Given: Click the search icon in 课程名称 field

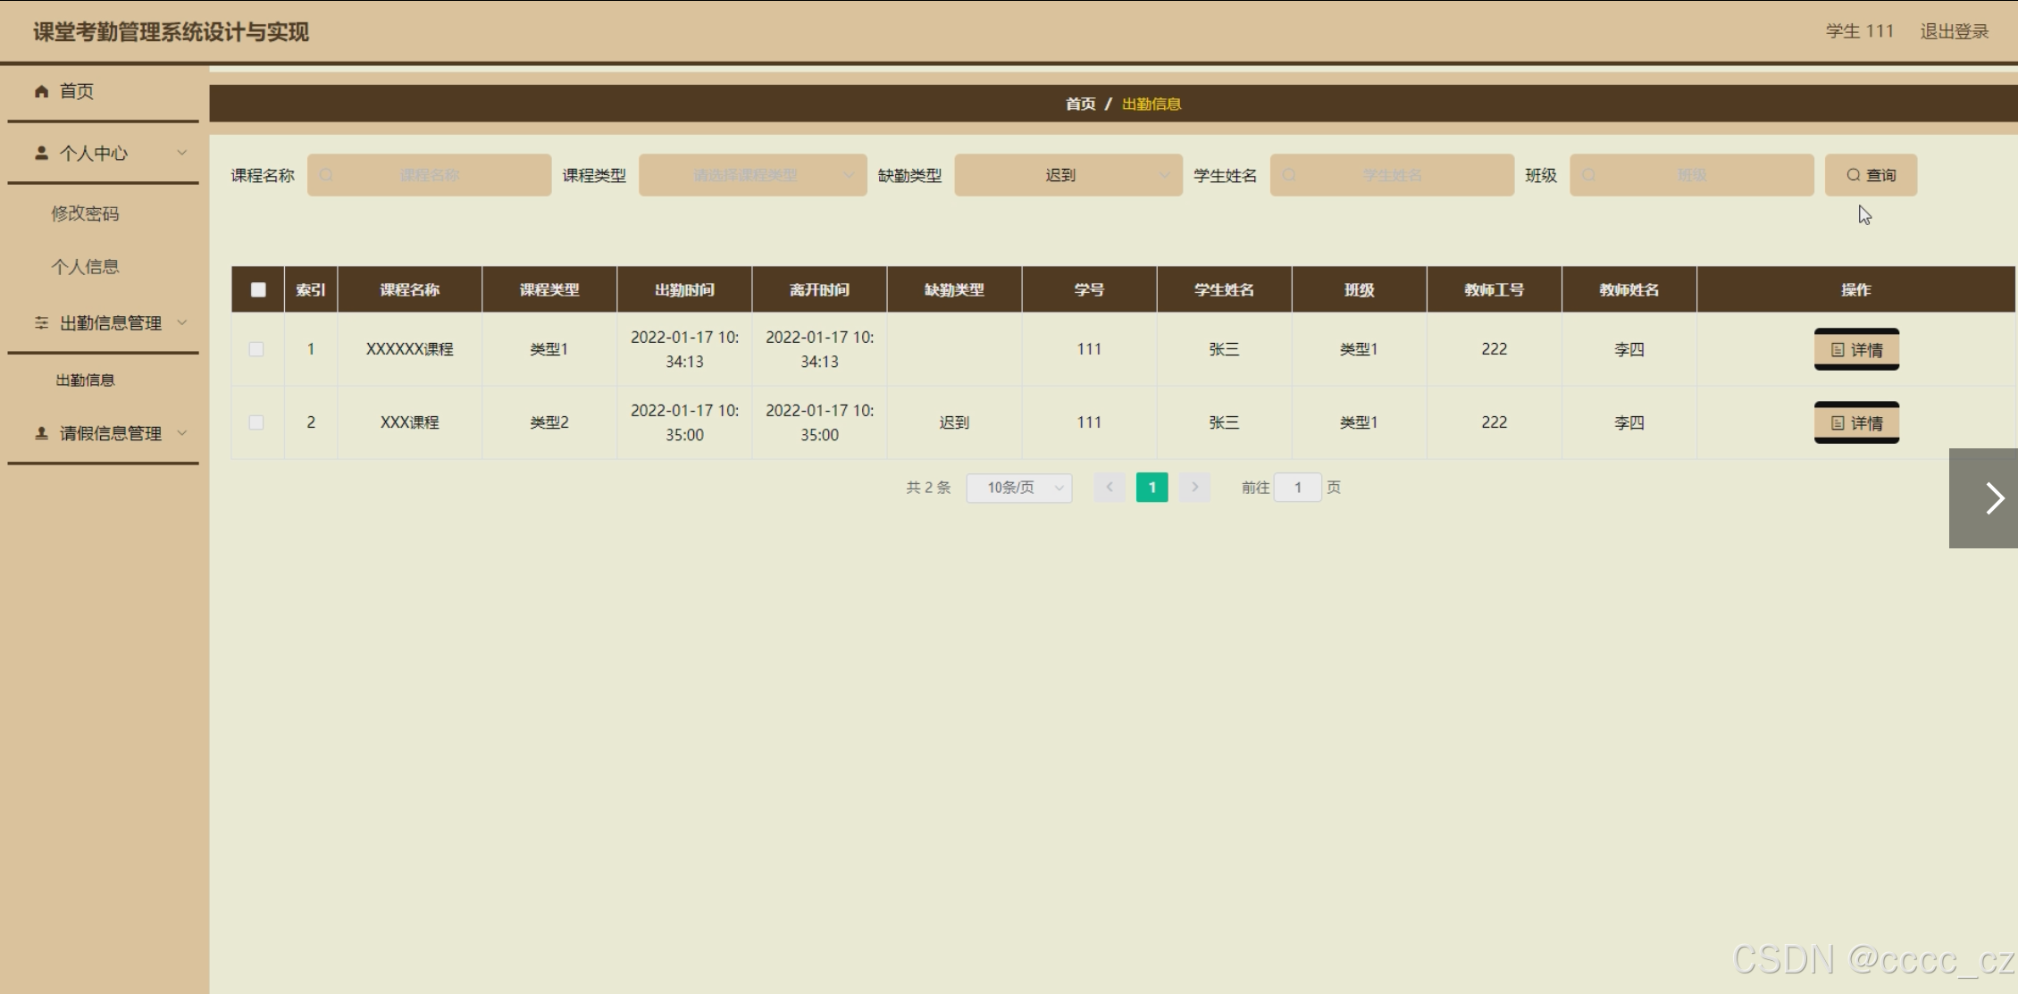Looking at the screenshot, I should tap(326, 175).
